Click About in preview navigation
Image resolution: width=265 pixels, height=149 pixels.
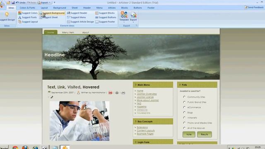coord(86,32)
